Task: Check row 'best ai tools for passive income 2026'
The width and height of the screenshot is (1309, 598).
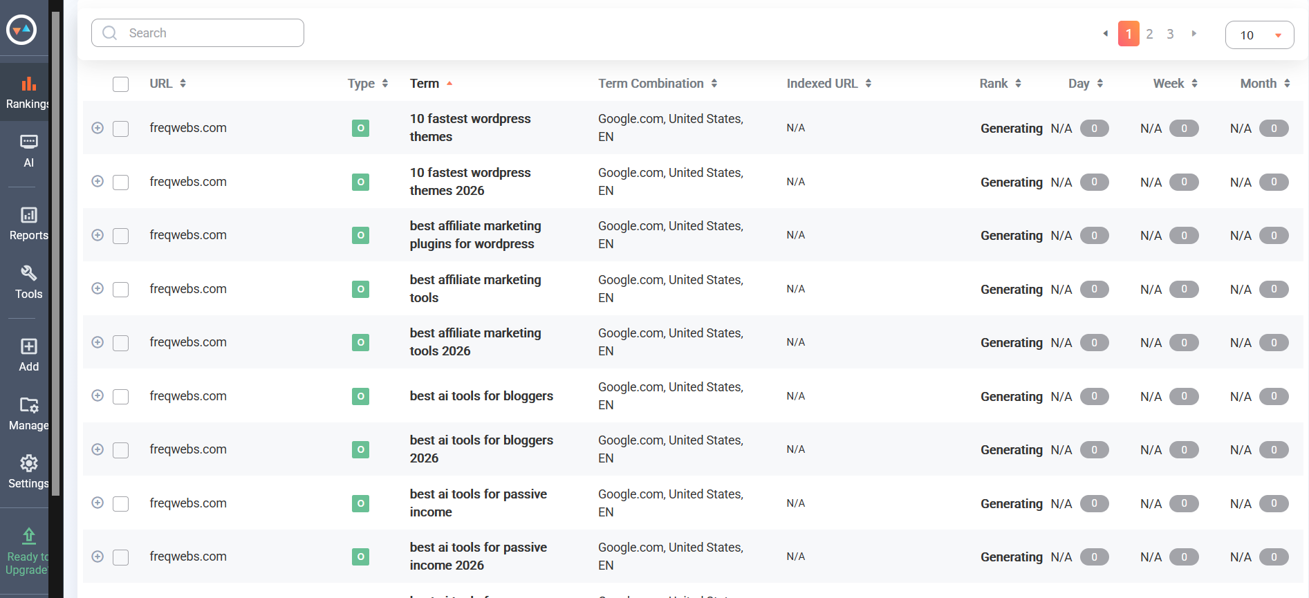Action: (x=121, y=557)
